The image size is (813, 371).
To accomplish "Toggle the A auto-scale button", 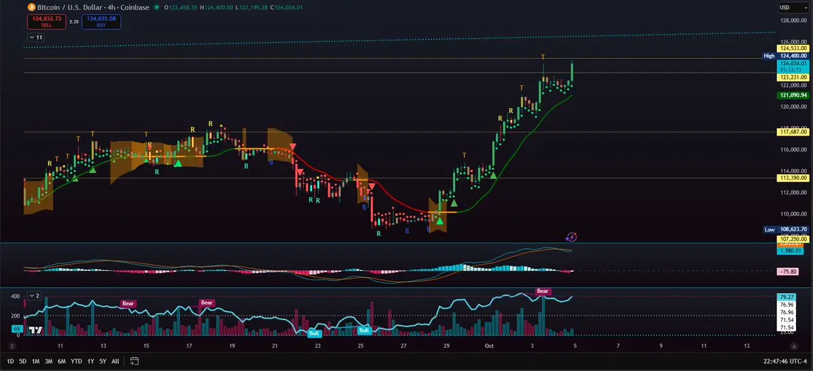I will click(x=793, y=346).
